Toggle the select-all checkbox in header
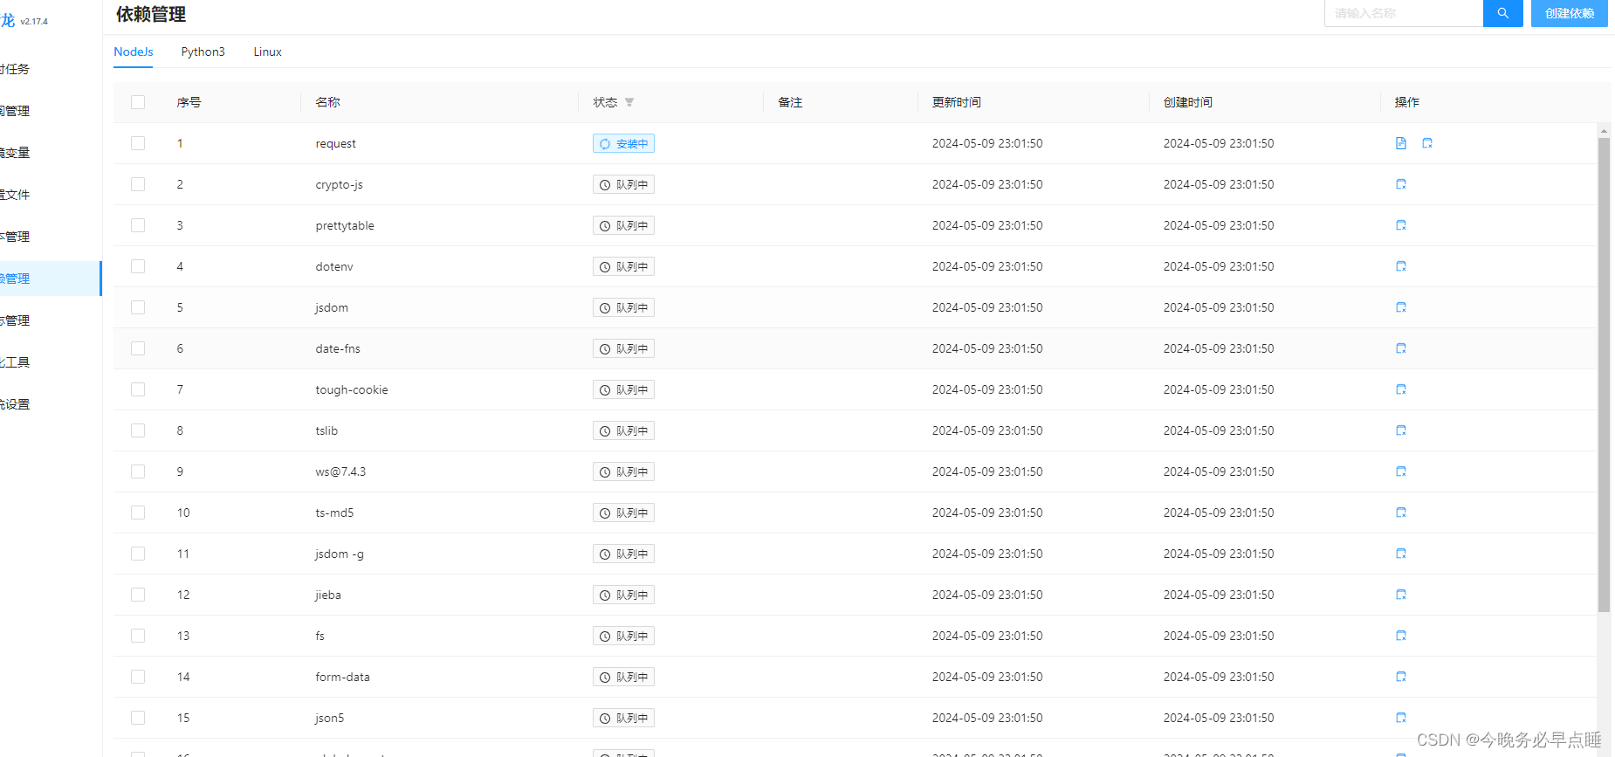The height and width of the screenshot is (757, 1615). [138, 102]
